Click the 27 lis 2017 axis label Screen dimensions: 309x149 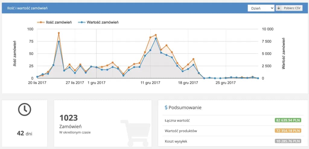point(75,83)
